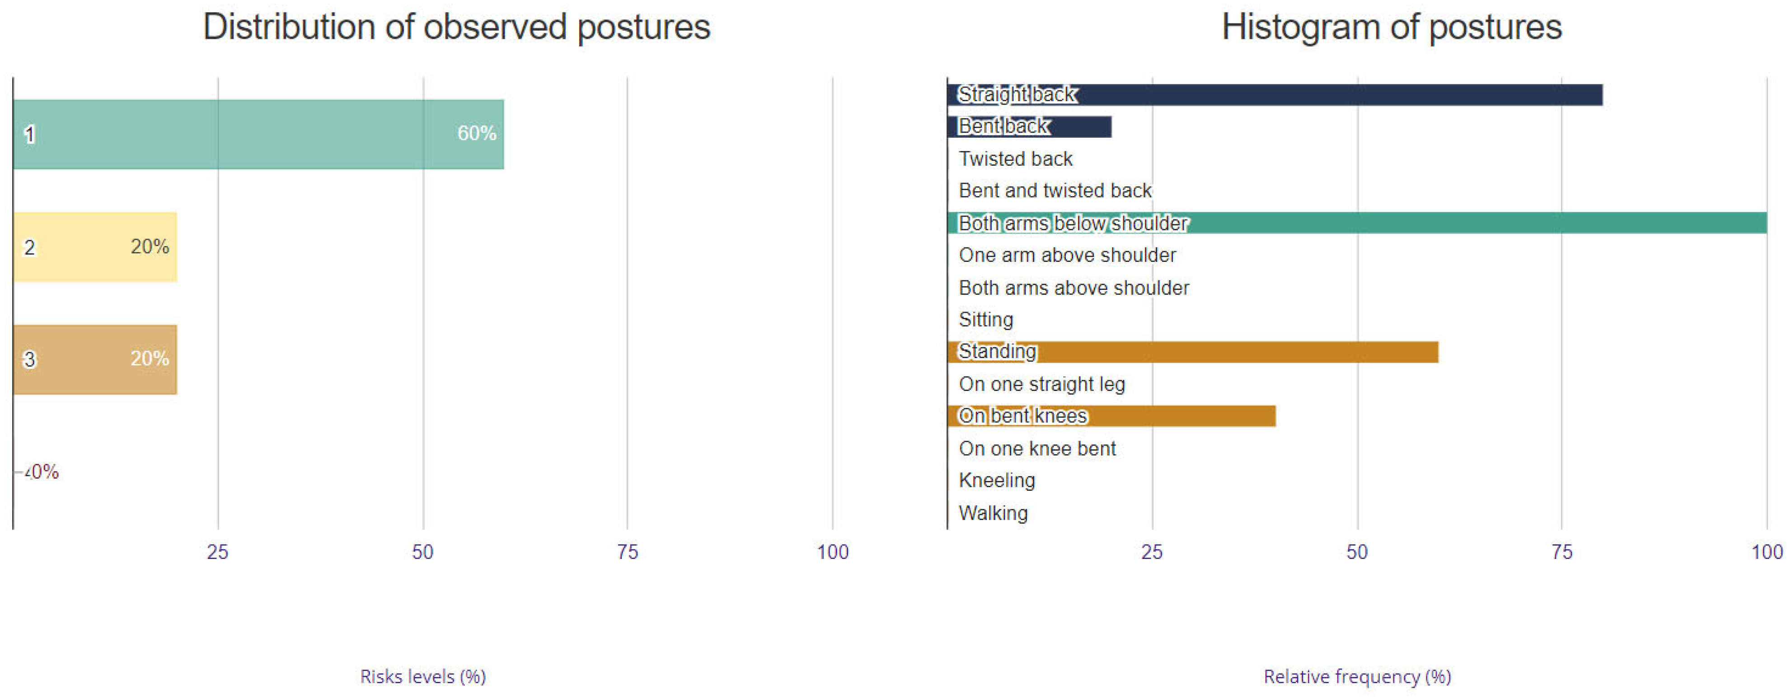Viewport: 1791px width, 698px height.
Task: Click the 'Kneeling' posture label
Action: pyautogui.click(x=996, y=480)
